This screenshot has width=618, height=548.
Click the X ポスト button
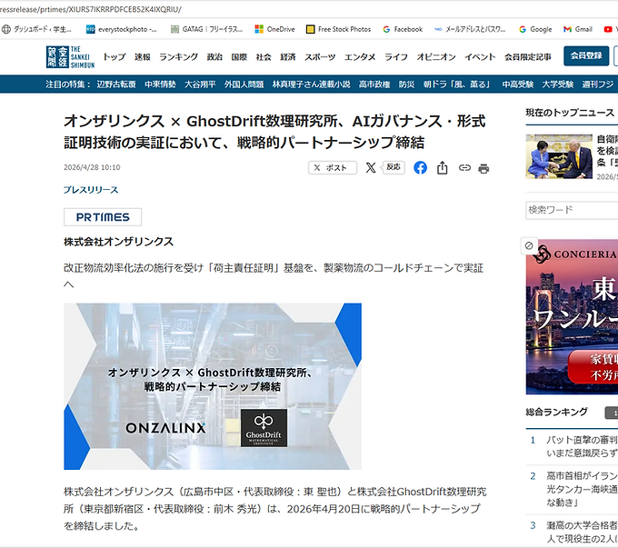[x=333, y=168]
